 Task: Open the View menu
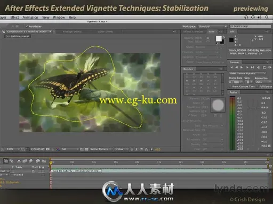[46, 18]
